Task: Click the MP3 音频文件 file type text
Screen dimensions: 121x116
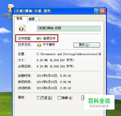Action: [46, 38]
